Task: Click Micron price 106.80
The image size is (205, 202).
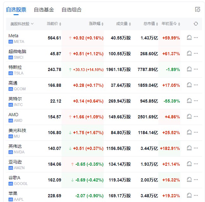Action: 54,133
